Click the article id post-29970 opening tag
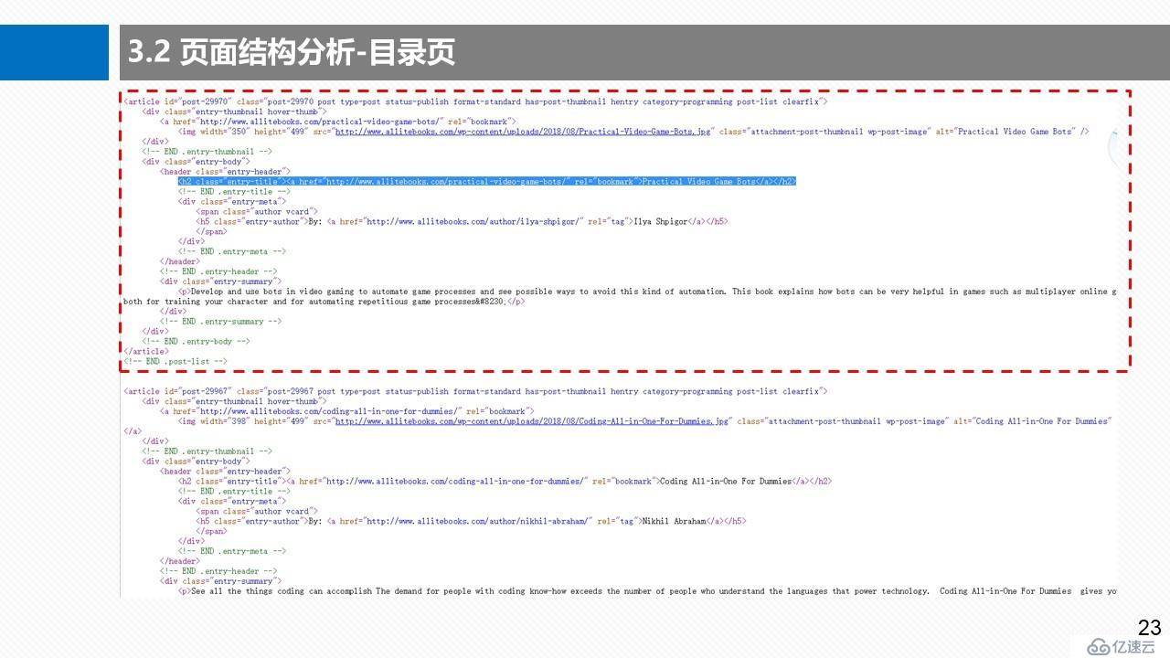1170x658 pixels. pyautogui.click(x=474, y=101)
